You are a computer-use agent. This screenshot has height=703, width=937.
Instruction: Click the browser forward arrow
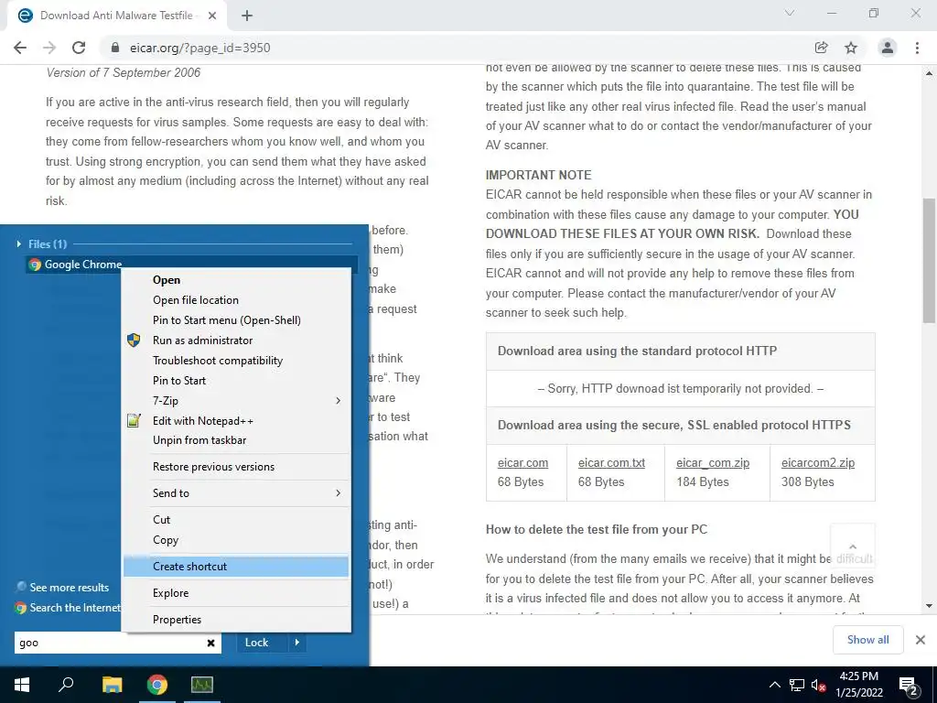click(x=49, y=48)
